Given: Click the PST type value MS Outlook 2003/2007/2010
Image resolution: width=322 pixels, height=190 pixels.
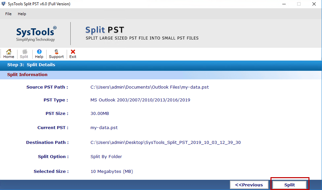Looking at the screenshot, I should 140,100.
